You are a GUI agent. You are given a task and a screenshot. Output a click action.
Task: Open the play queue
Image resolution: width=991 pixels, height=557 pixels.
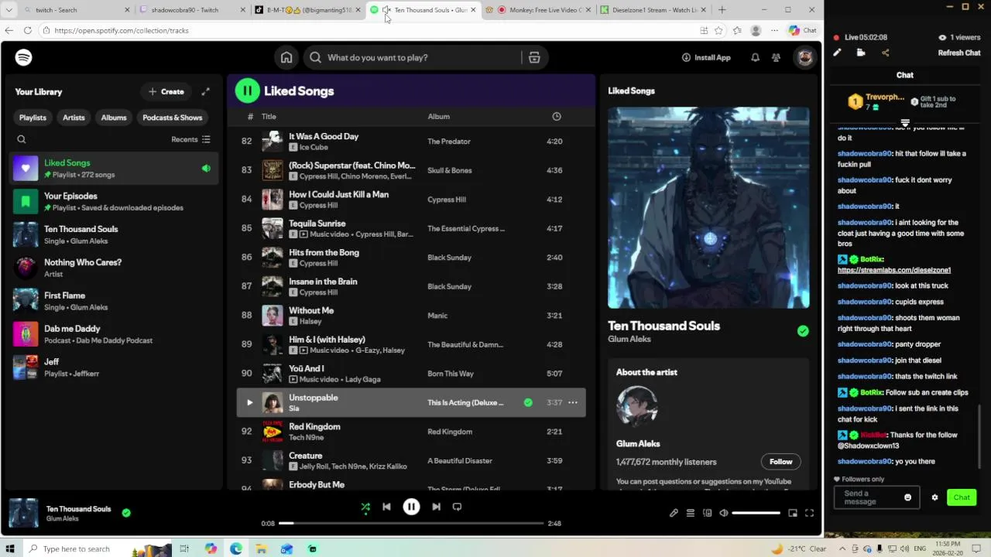pyautogui.click(x=691, y=513)
